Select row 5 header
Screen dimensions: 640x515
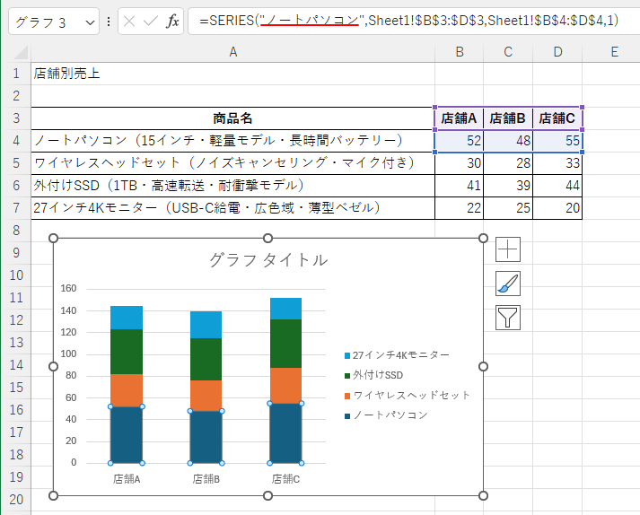(x=16, y=163)
